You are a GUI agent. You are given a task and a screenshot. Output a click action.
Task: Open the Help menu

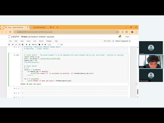click(56, 41)
